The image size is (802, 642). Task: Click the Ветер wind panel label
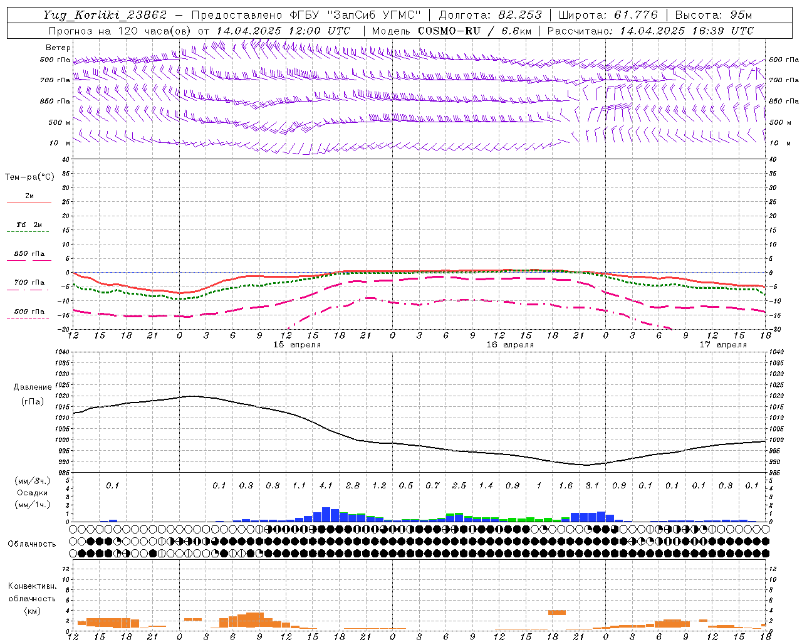click(58, 48)
